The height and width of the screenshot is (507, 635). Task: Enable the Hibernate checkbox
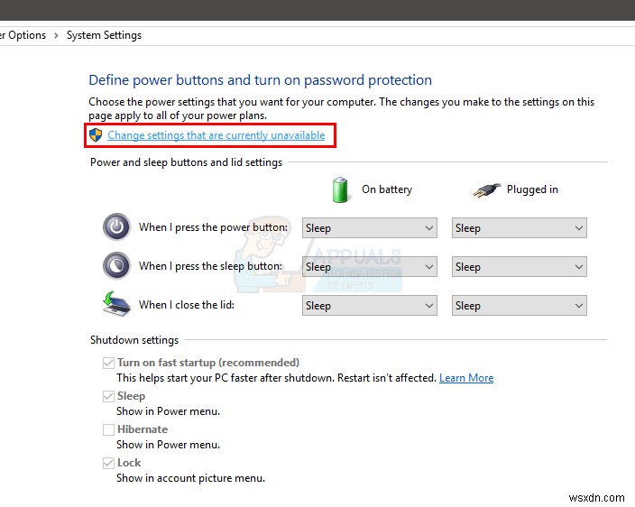[x=108, y=429]
